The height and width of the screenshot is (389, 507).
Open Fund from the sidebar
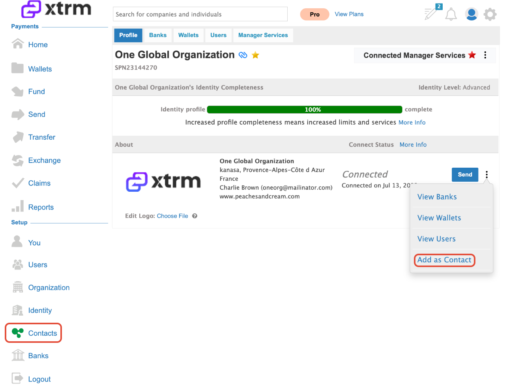(x=36, y=92)
